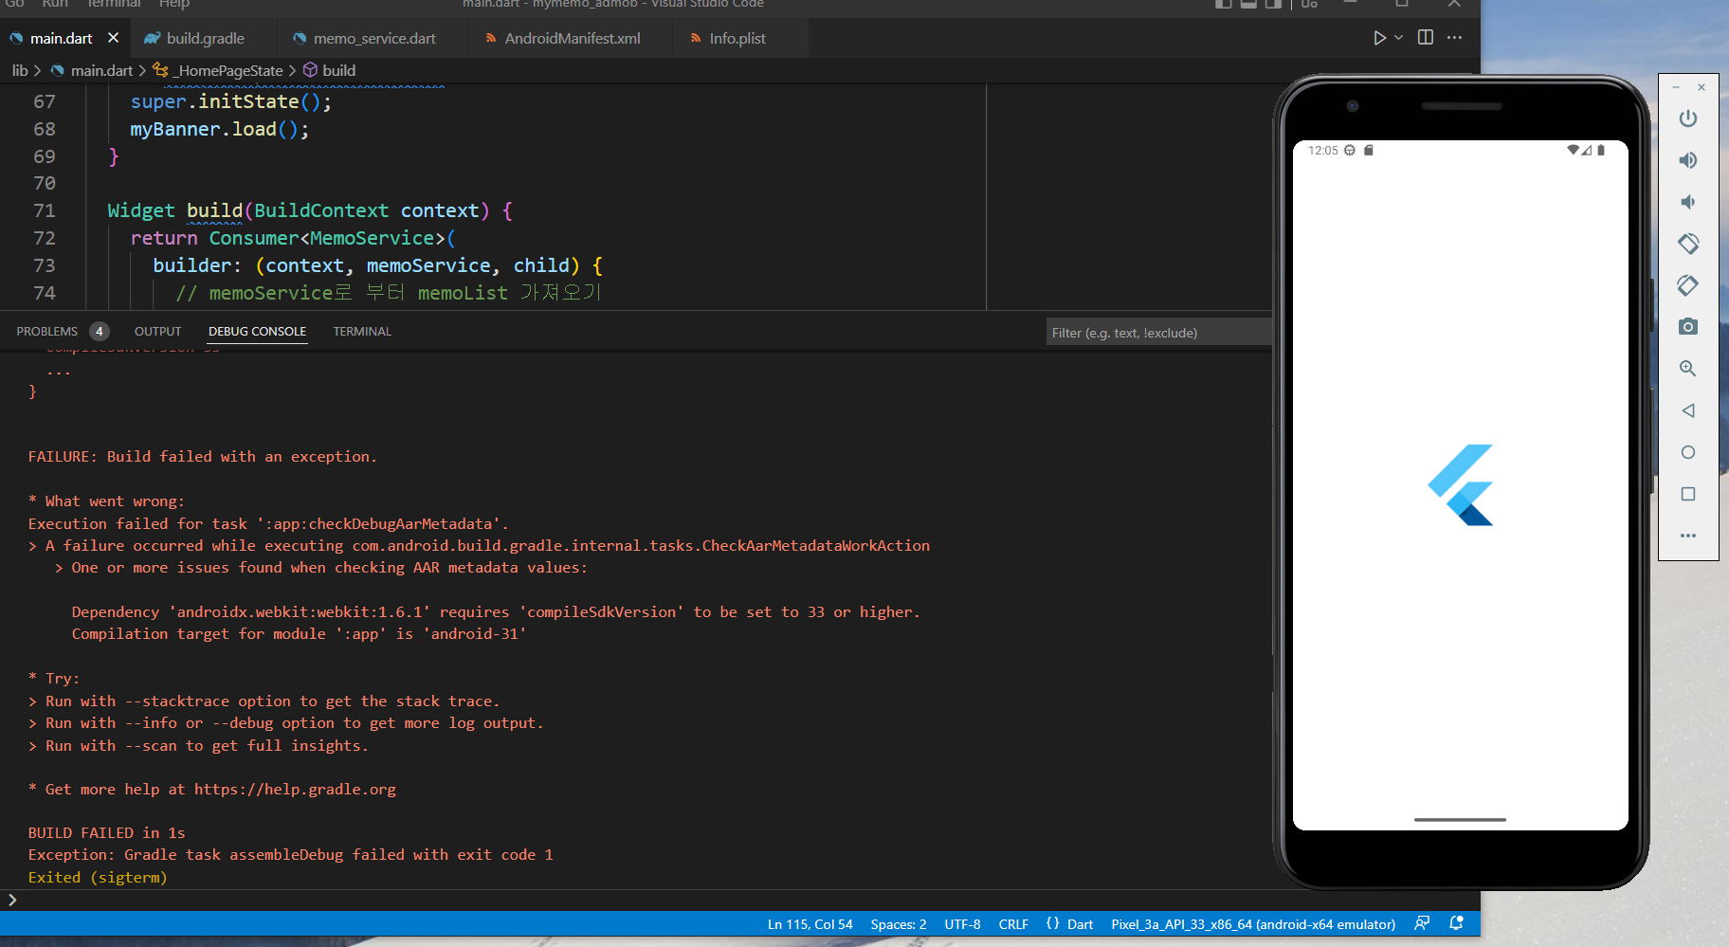Change file encoding via UTF-8

pyautogui.click(x=962, y=924)
